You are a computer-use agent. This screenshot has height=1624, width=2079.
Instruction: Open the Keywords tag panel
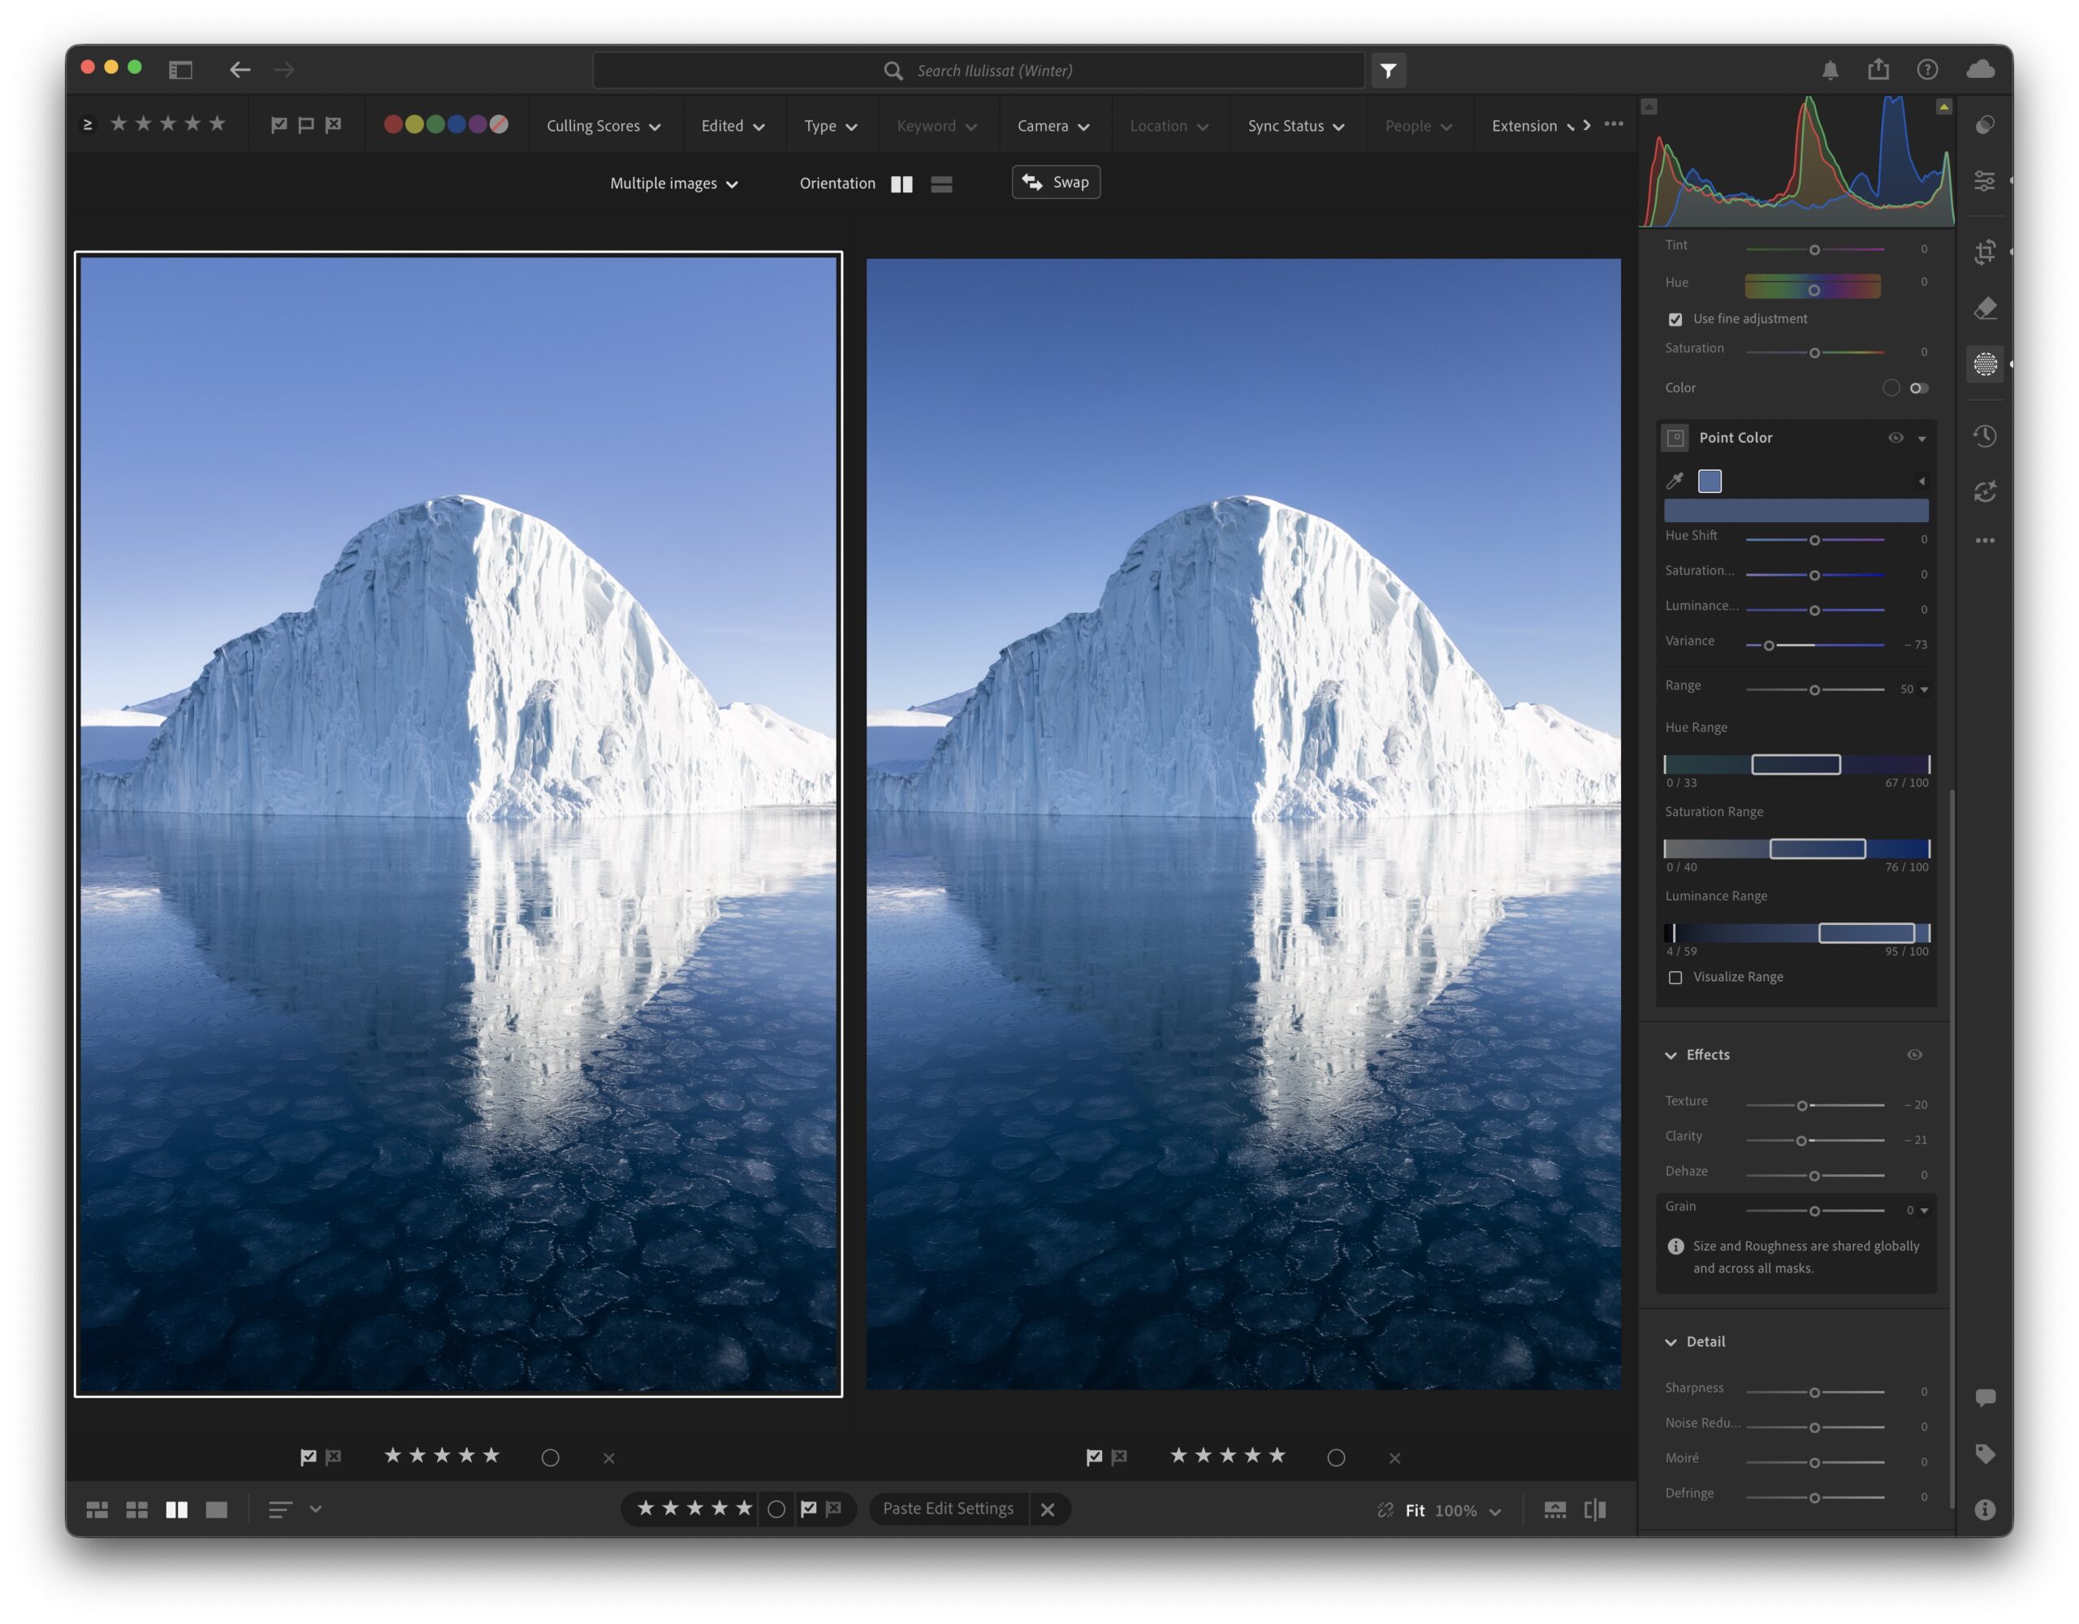click(x=1986, y=1453)
